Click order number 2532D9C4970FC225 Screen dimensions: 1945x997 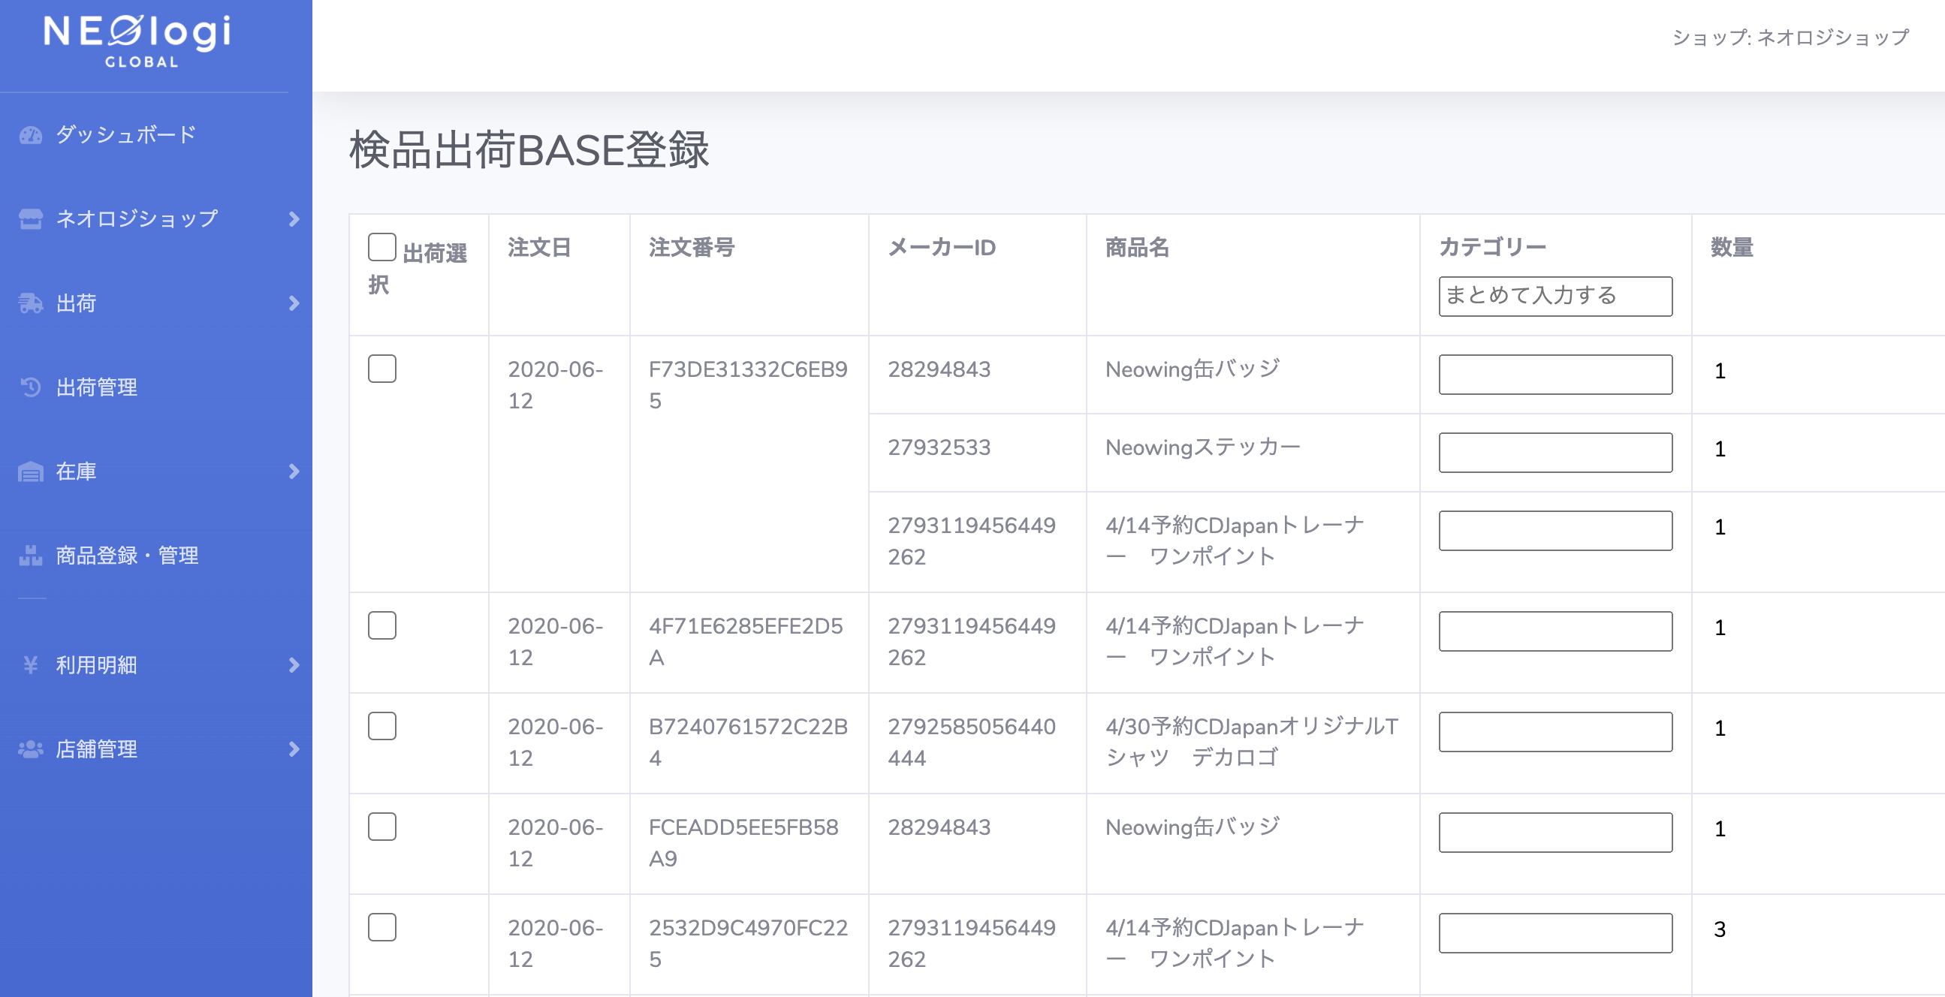pyautogui.click(x=747, y=944)
